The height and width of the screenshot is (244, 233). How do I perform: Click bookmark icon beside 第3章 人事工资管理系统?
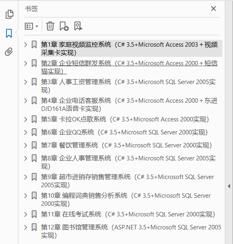tap(34, 82)
